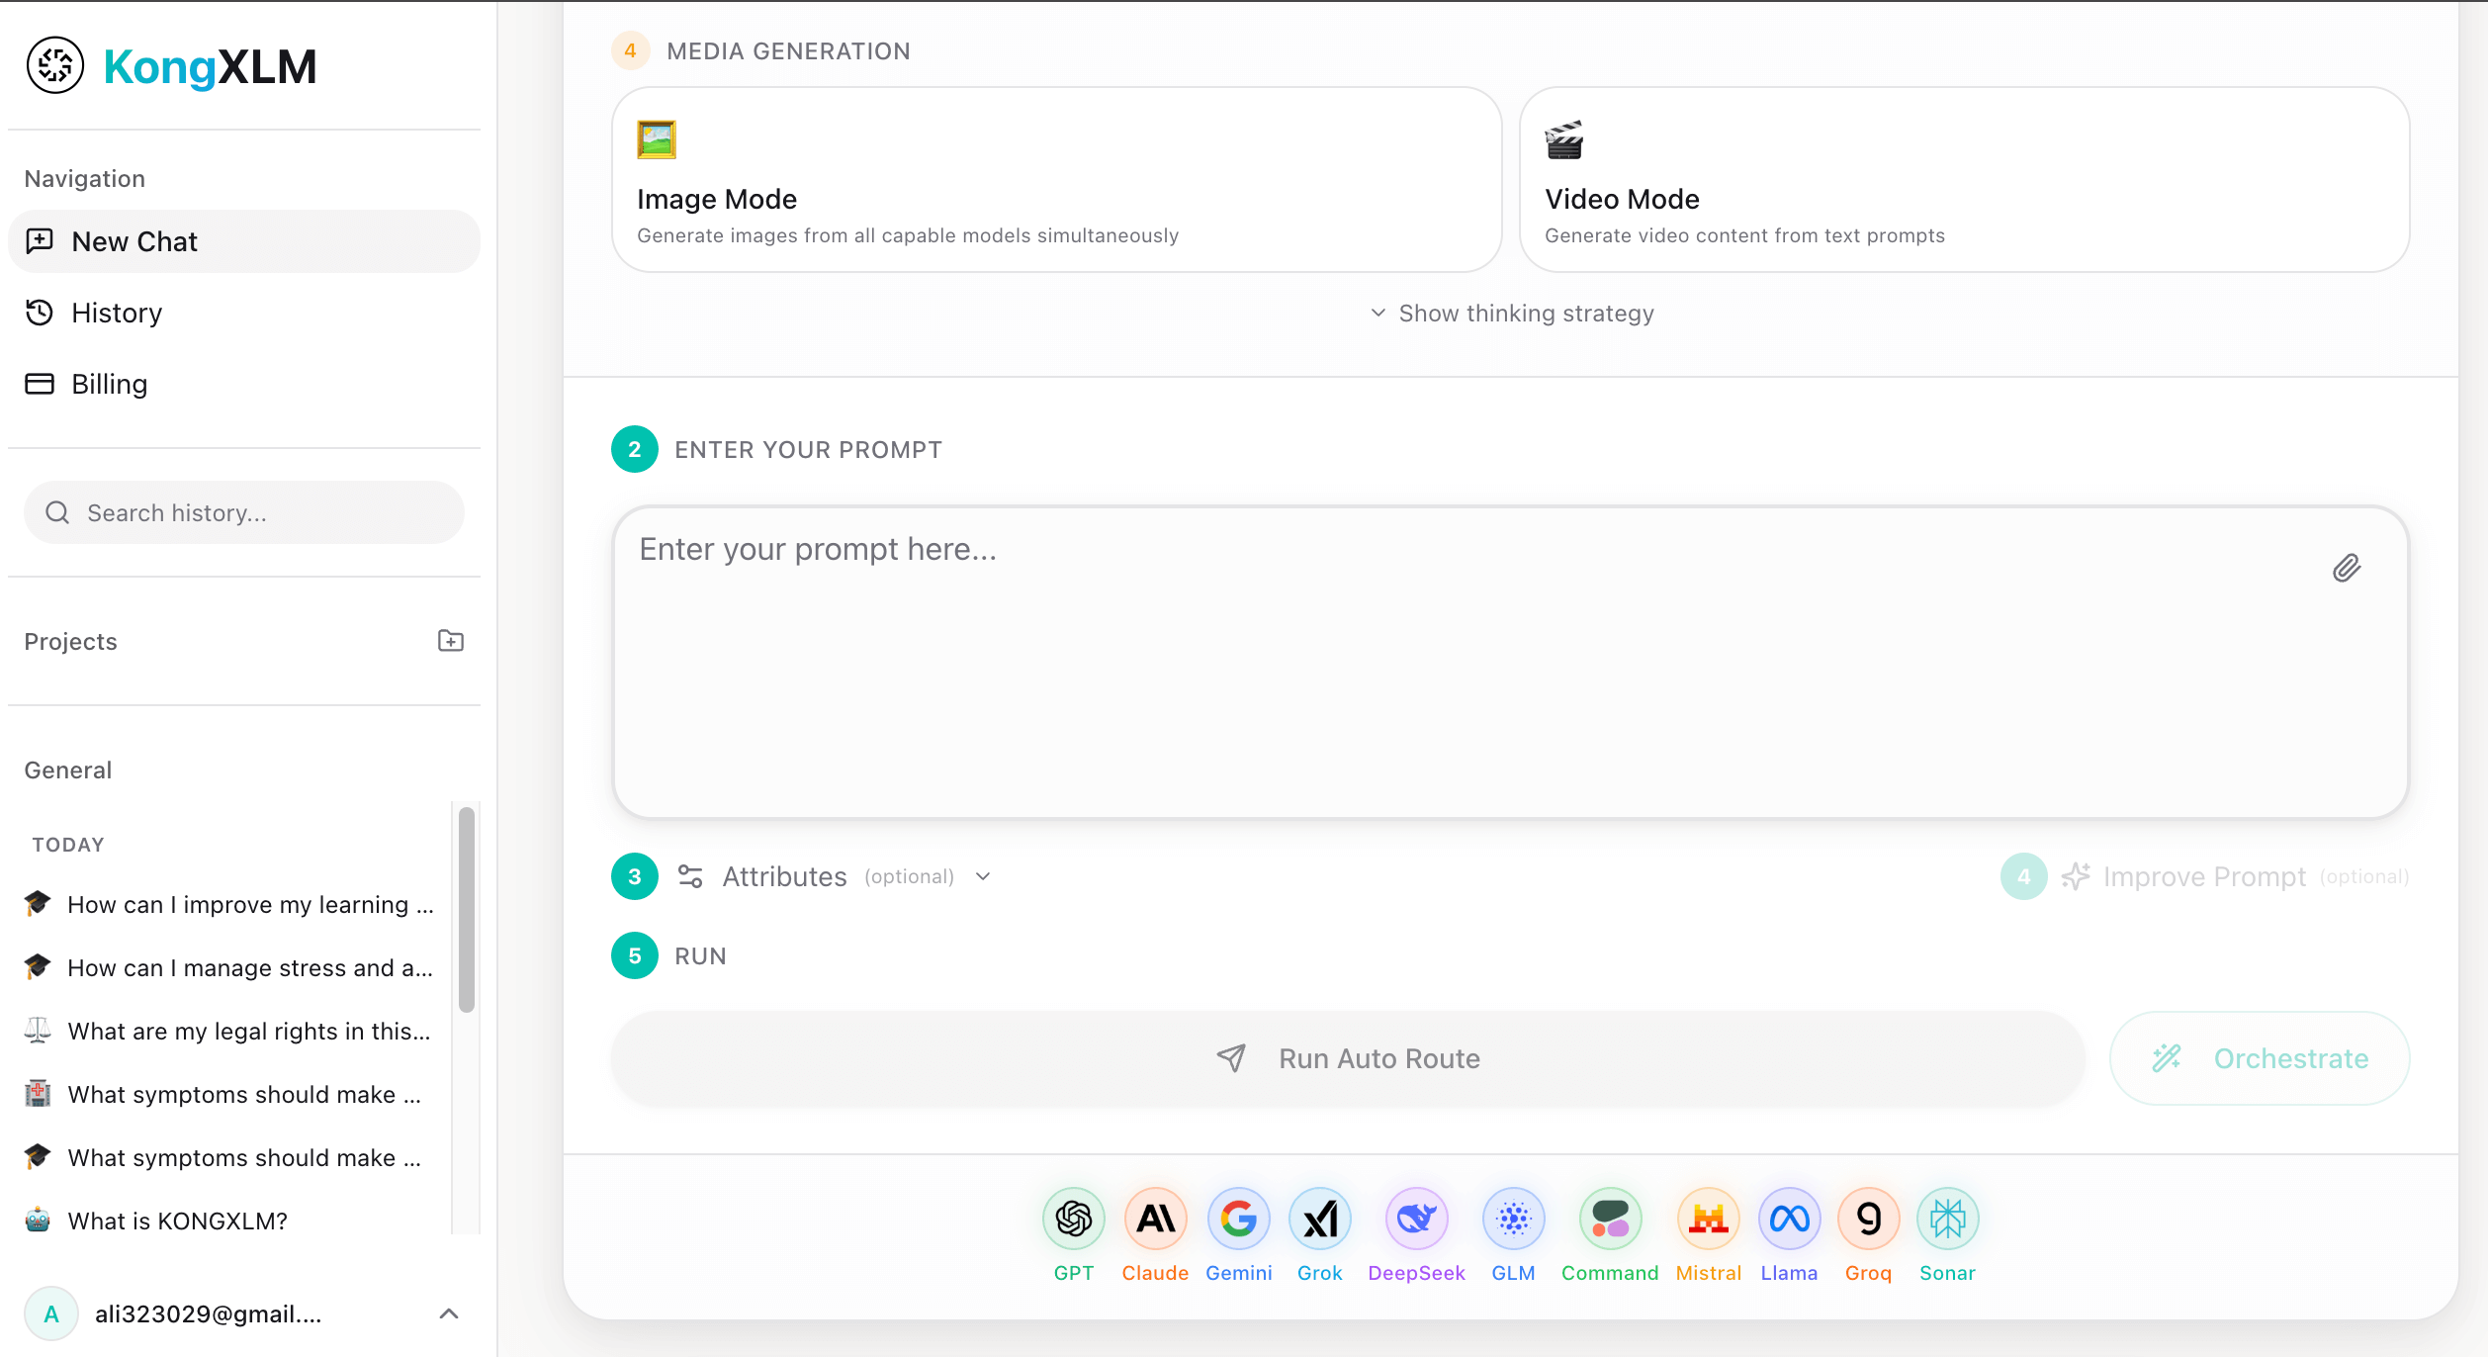The width and height of the screenshot is (2488, 1357).
Task: Select the Sonar model icon
Action: (1946, 1218)
